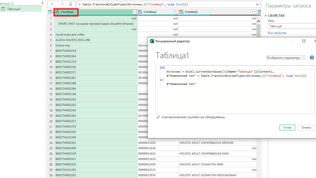Viewport: 316px width, 178px height.
Task: Click the table icon in grid corner
Action: pos(51,12)
